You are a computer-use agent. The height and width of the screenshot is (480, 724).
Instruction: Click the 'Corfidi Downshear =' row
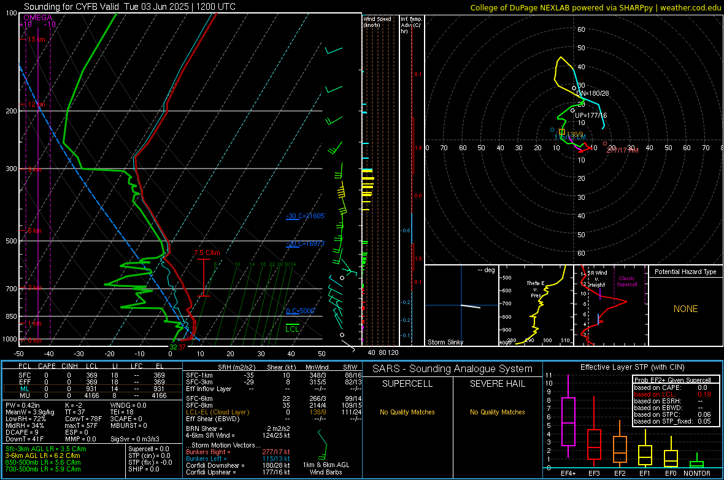[238, 465]
